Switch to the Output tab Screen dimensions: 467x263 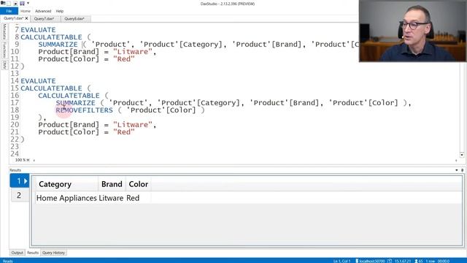pyautogui.click(x=17, y=253)
